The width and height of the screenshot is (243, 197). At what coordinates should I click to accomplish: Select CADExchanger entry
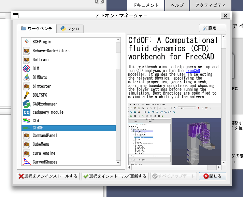(x=69, y=104)
